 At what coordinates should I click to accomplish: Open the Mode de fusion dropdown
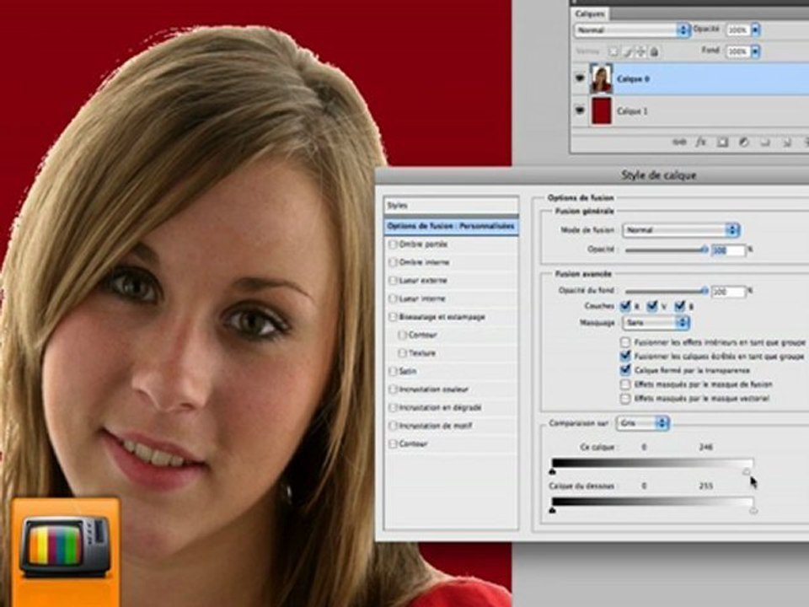tap(682, 229)
